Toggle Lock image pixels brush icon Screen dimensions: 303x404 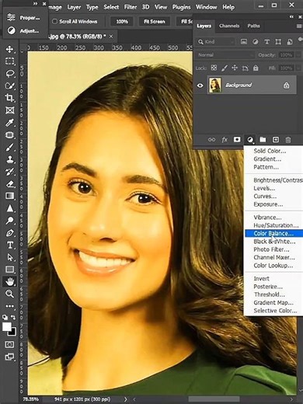(225, 68)
